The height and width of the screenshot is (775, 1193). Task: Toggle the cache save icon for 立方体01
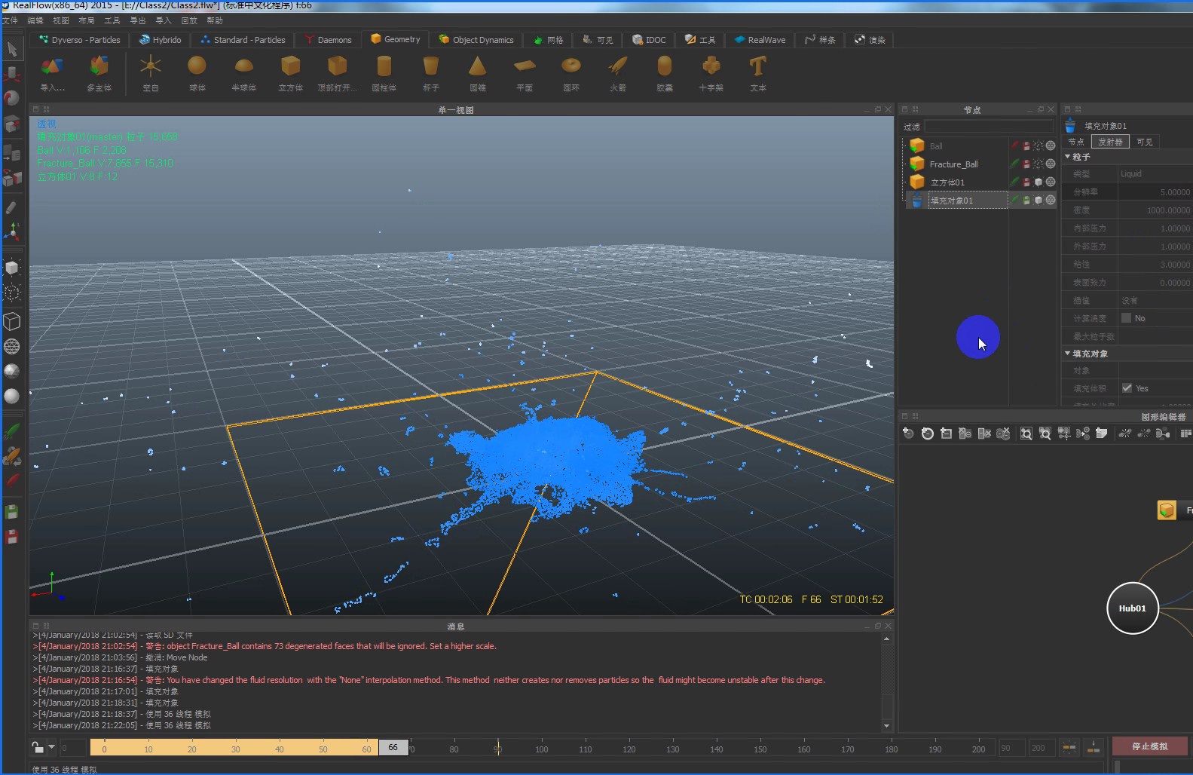(x=1026, y=182)
